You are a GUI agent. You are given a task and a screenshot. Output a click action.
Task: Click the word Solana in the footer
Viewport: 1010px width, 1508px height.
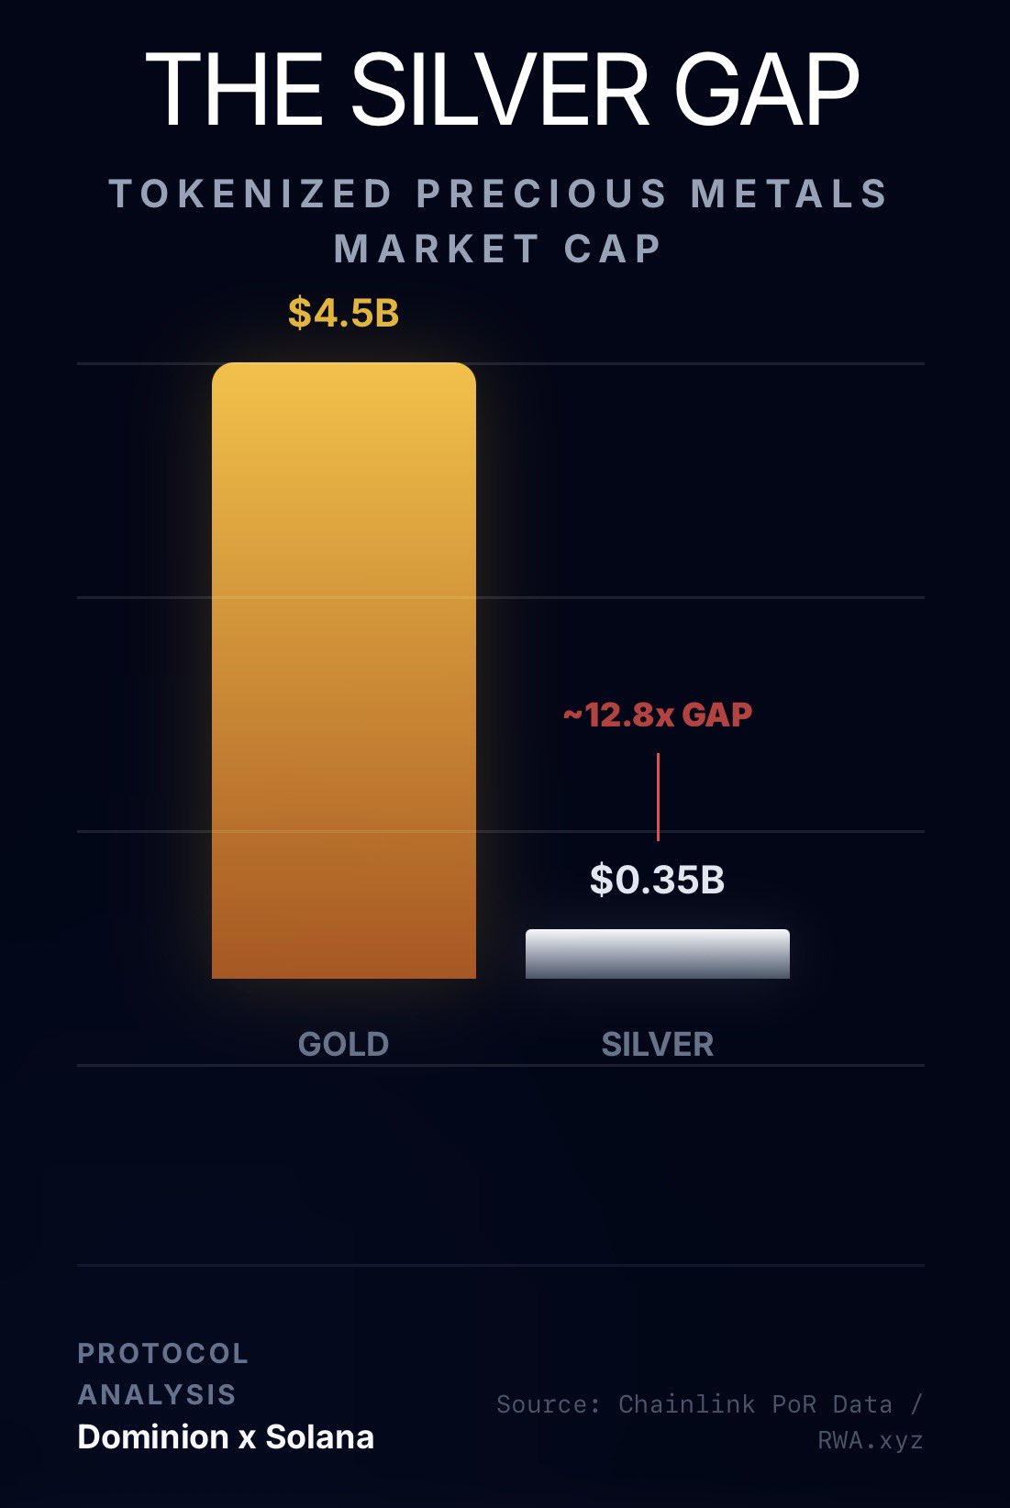tap(319, 1436)
